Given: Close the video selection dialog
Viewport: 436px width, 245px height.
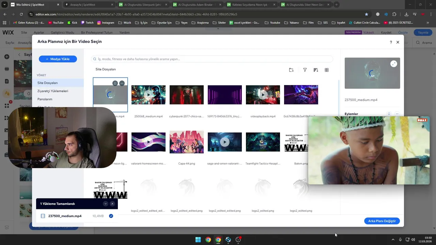Looking at the screenshot, I should [398, 42].
